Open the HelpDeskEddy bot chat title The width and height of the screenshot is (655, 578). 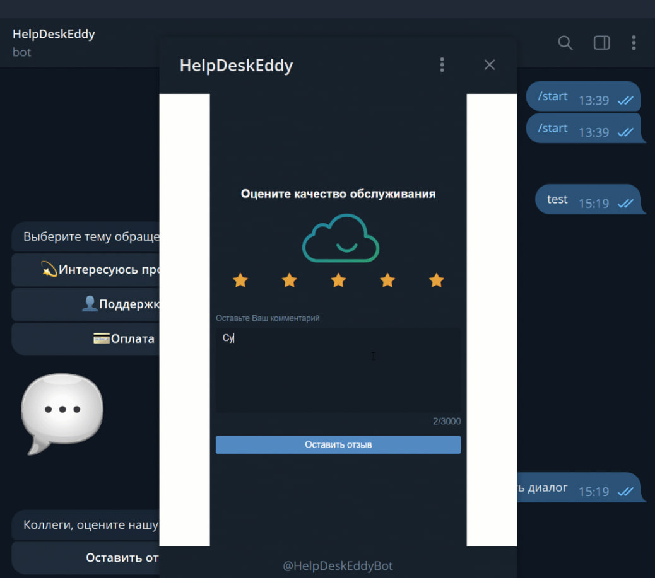coord(54,34)
